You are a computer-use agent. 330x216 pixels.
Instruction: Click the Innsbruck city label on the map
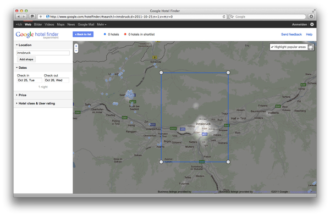204,124
